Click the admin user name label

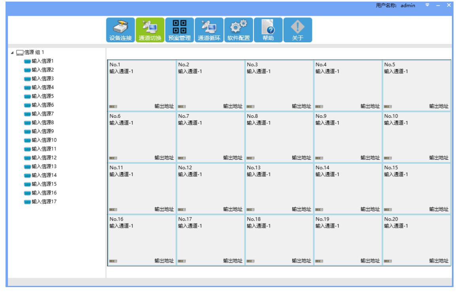pos(408,6)
